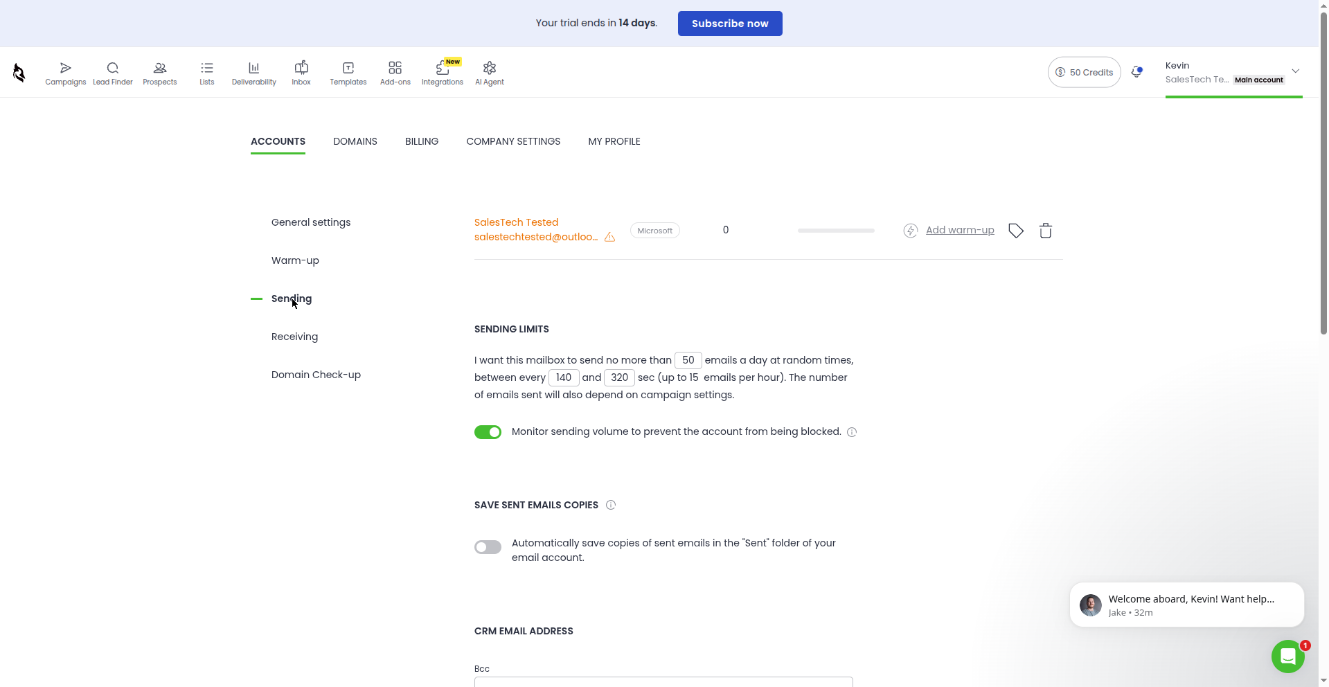Click Subscribe now button
The width and height of the screenshot is (1329, 687).
pos(730,24)
